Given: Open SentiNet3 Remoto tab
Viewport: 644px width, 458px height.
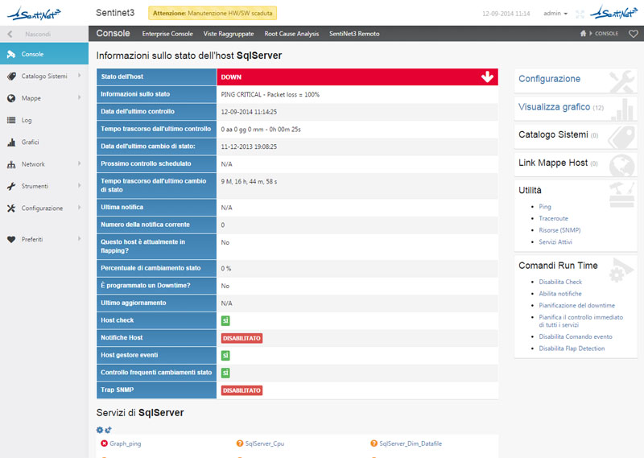Looking at the screenshot, I should 354,34.
